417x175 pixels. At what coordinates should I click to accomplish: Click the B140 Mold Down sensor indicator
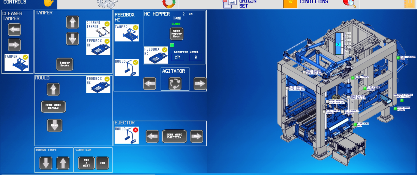pyautogui.click(x=355, y=125)
